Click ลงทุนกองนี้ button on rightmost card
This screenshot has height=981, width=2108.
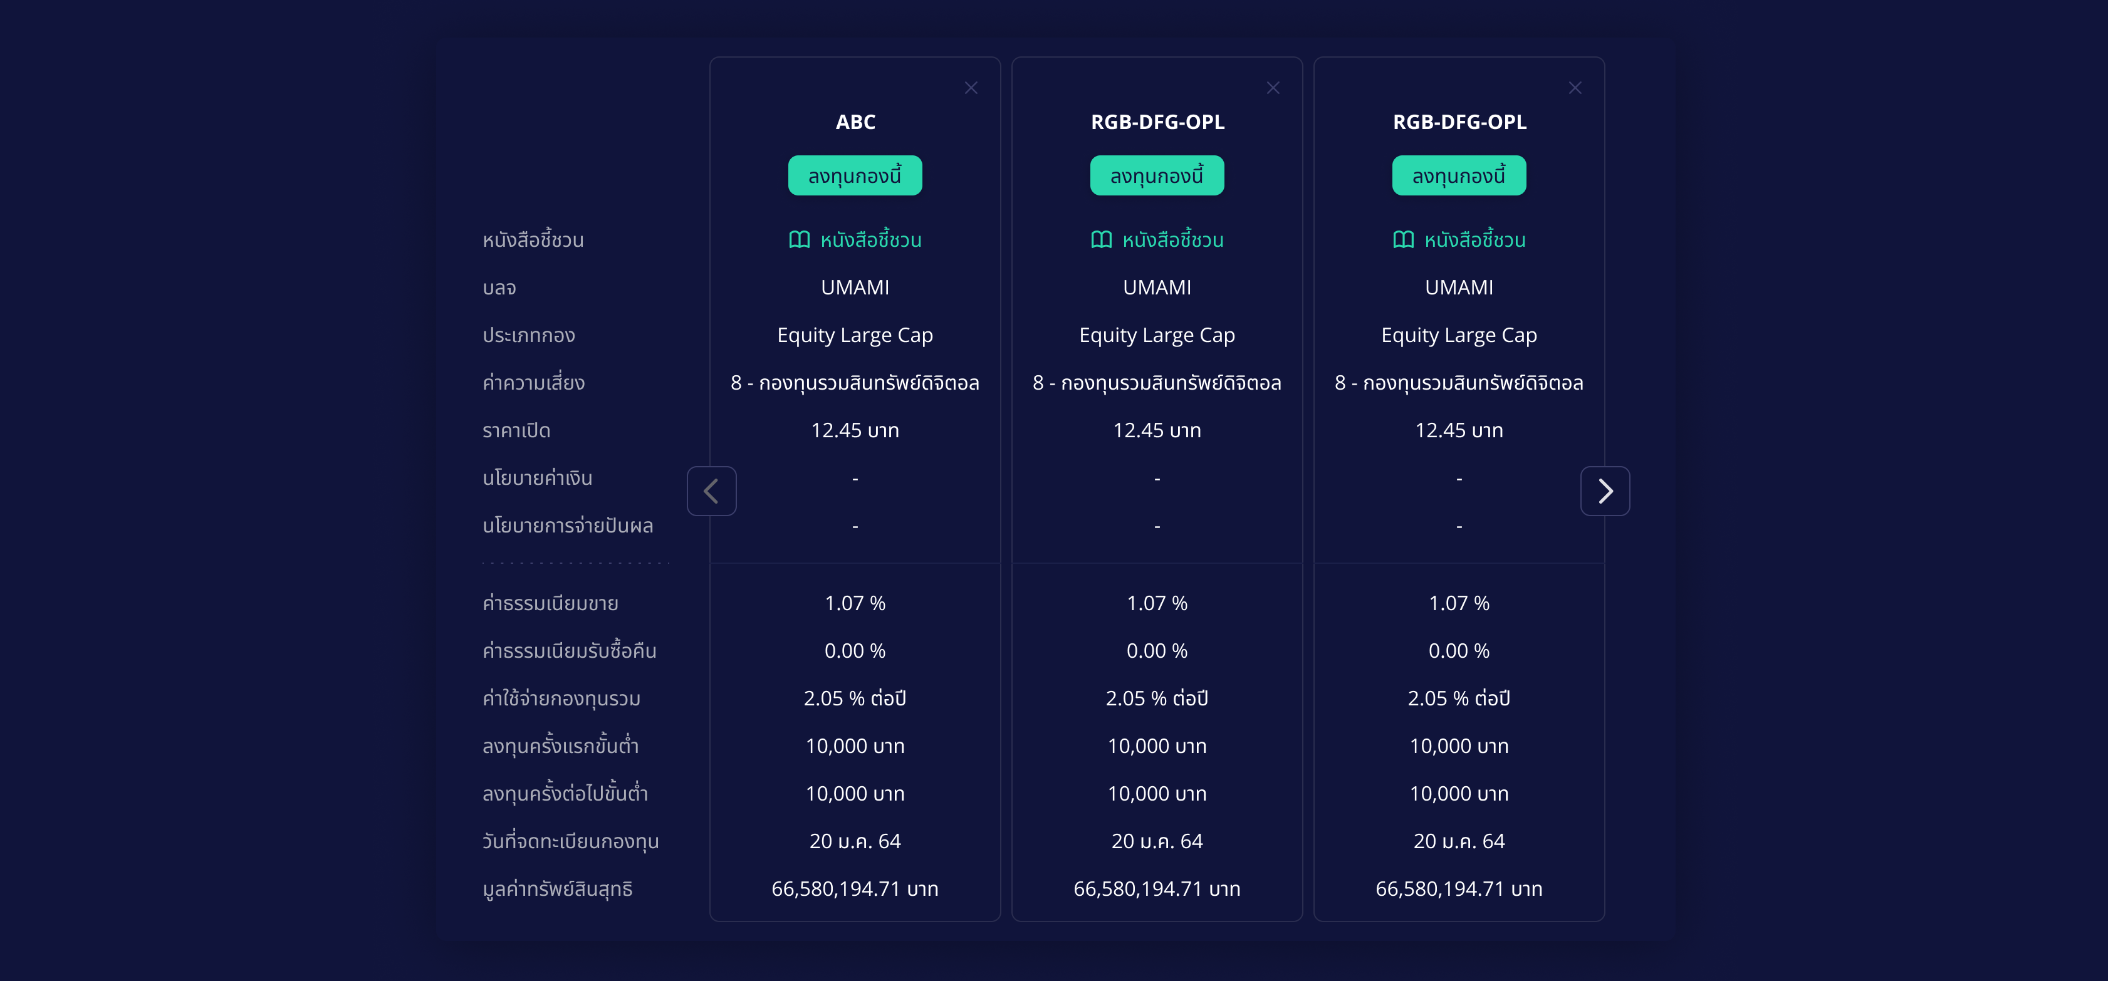click(1459, 174)
